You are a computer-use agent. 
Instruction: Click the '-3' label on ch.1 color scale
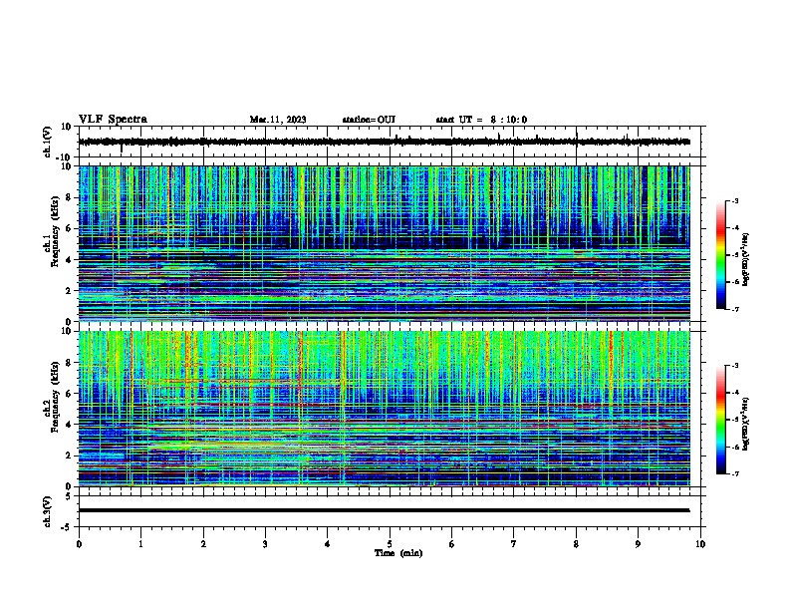[734, 201]
